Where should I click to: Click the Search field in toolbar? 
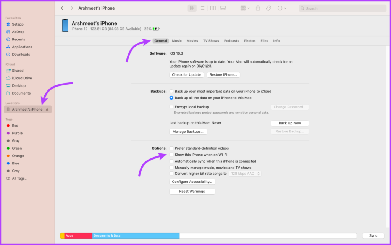click(x=343, y=8)
